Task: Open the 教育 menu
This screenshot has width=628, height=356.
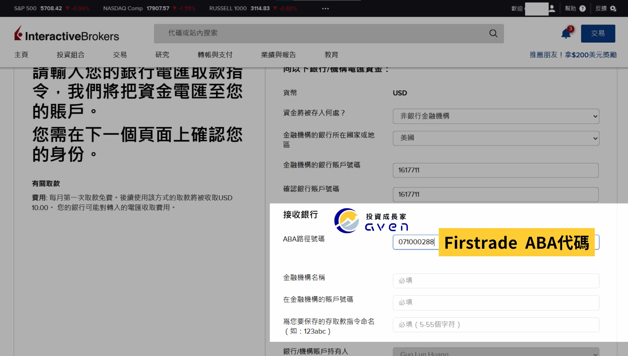Action: (x=331, y=55)
